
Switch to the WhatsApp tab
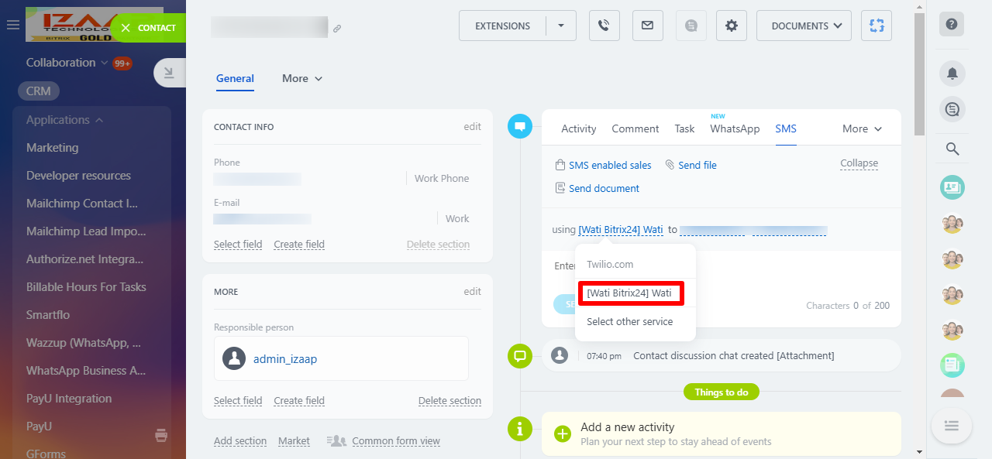click(735, 128)
